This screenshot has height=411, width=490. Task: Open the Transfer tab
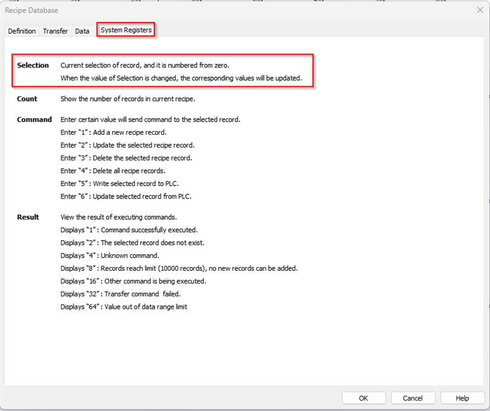click(x=55, y=31)
